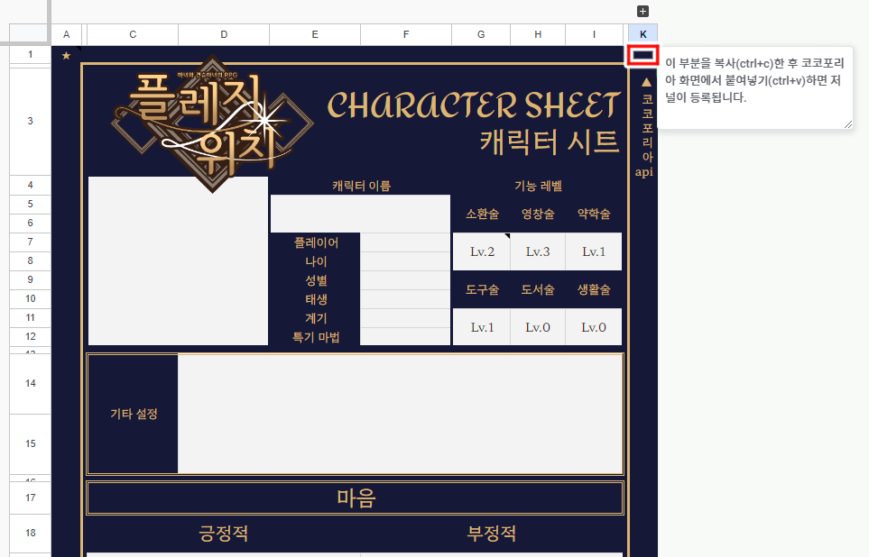Select the 영창술 Lv.3 cell
This screenshot has width=869, height=557.
click(538, 251)
